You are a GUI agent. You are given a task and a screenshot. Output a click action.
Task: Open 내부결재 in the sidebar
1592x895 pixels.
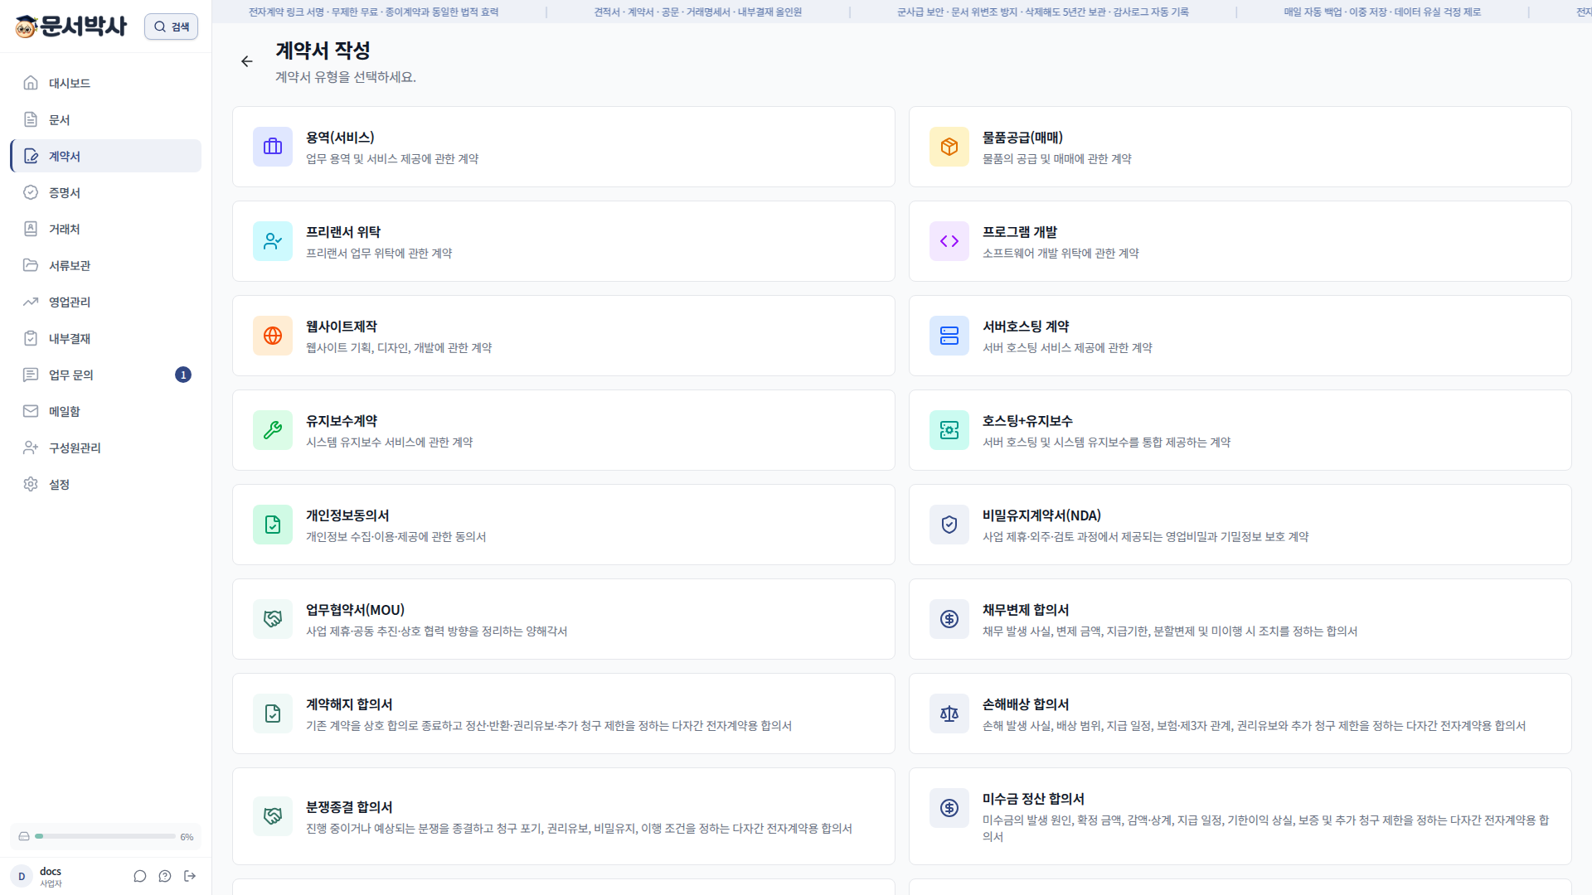pyautogui.click(x=106, y=338)
